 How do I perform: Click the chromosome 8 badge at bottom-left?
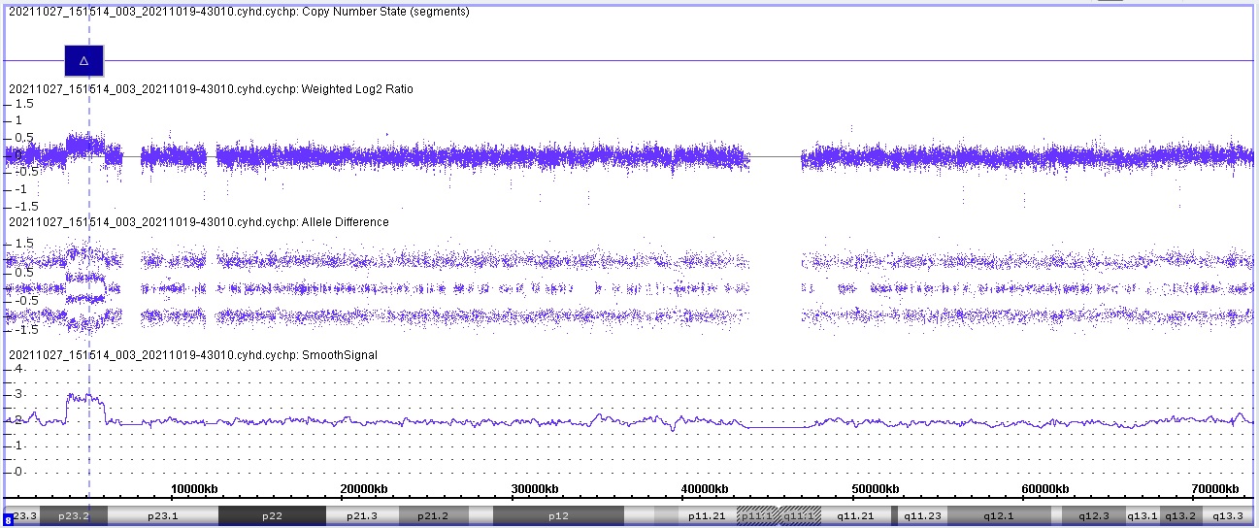9,521
